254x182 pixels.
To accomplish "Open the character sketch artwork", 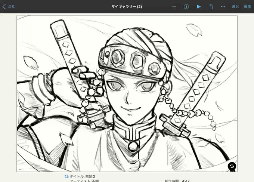I will coord(127,93).
